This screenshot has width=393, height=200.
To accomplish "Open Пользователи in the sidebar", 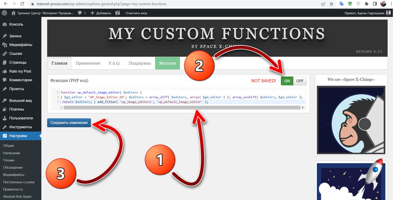I will (x=20, y=118).
